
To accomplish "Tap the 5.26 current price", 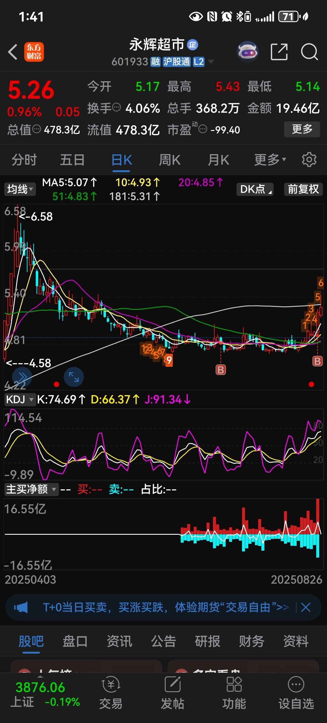I will click(31, 90).
